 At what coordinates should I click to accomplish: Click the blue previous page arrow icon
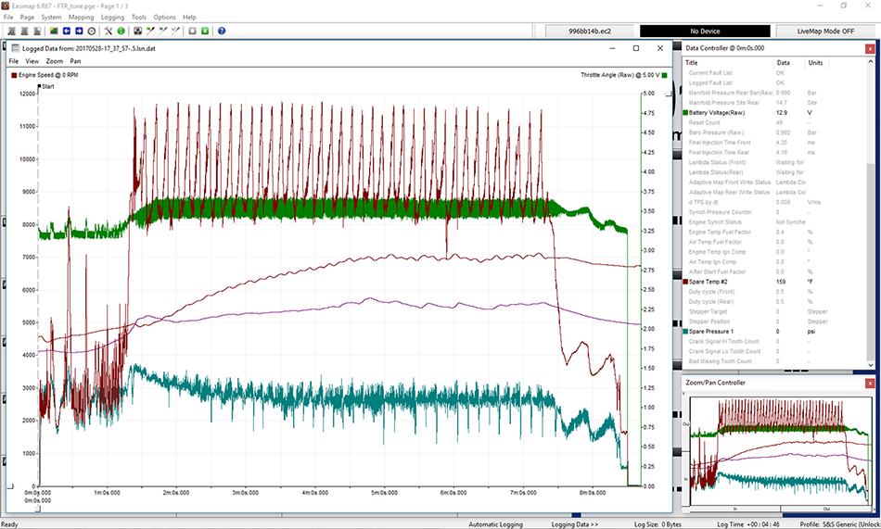[x=67, y=31]
